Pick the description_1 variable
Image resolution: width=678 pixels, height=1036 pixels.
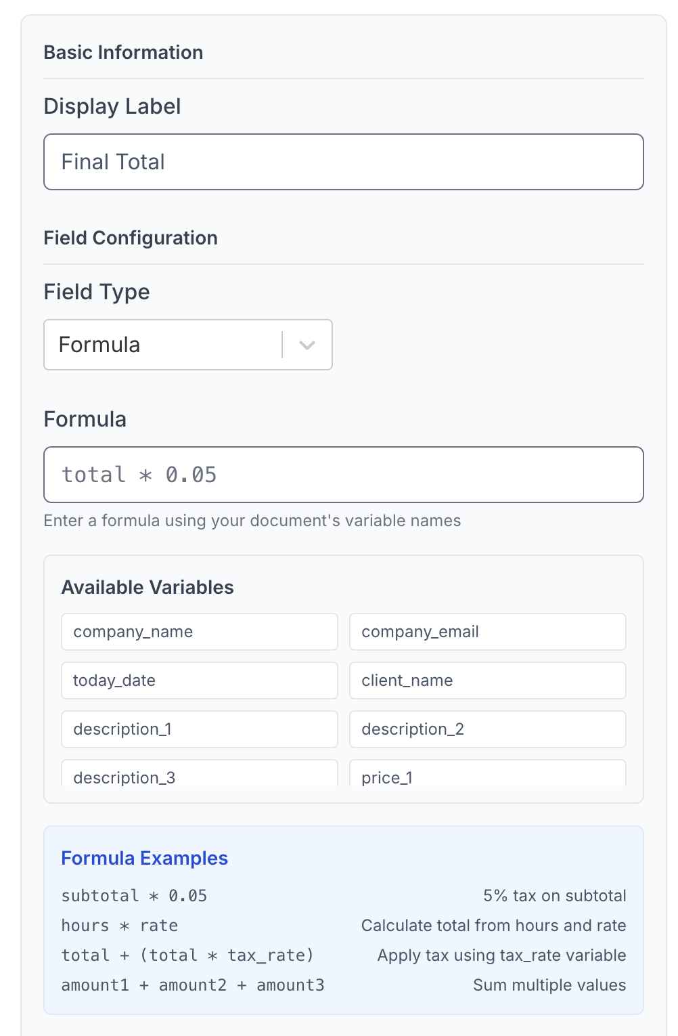click(200, 729)
